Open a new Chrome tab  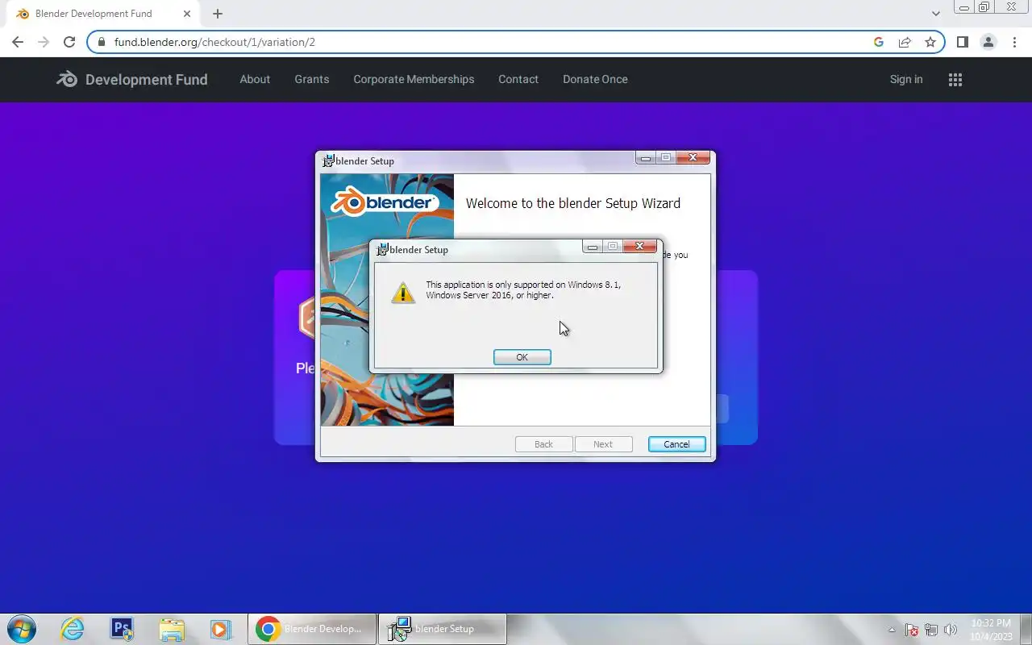point(218,14)
